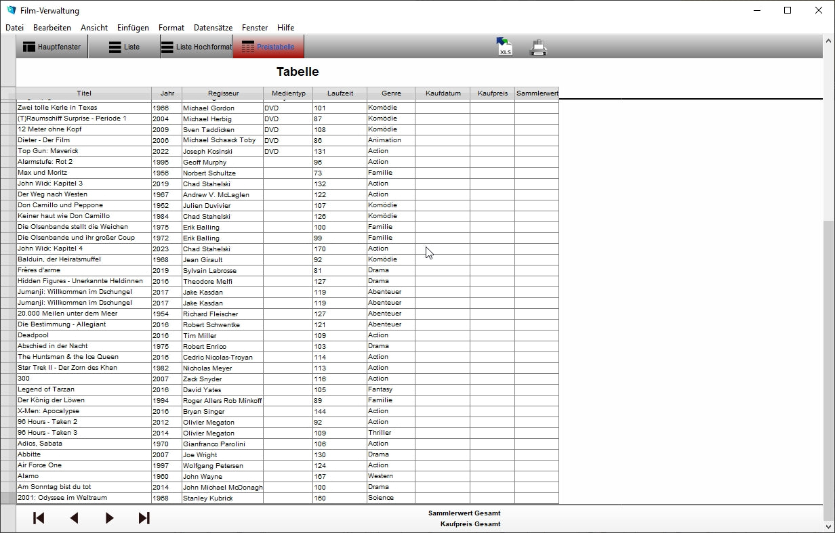Click Kaufdatum cell for Top Gun: Maverick

pyautogui.click(x=442, y=151)
